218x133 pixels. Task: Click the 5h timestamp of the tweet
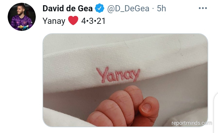(161, 8)
